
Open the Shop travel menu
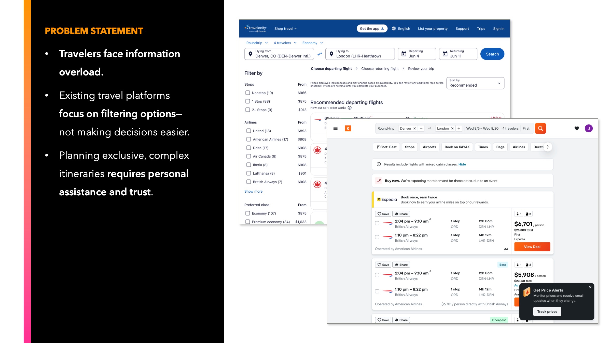(285, 28)
